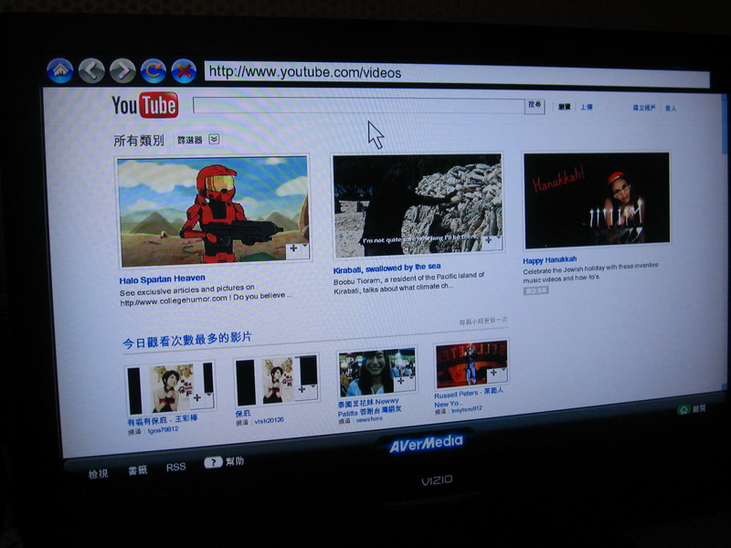Open the 幫助 help menu item
This screenshot has height=548, width=731.
235,461
